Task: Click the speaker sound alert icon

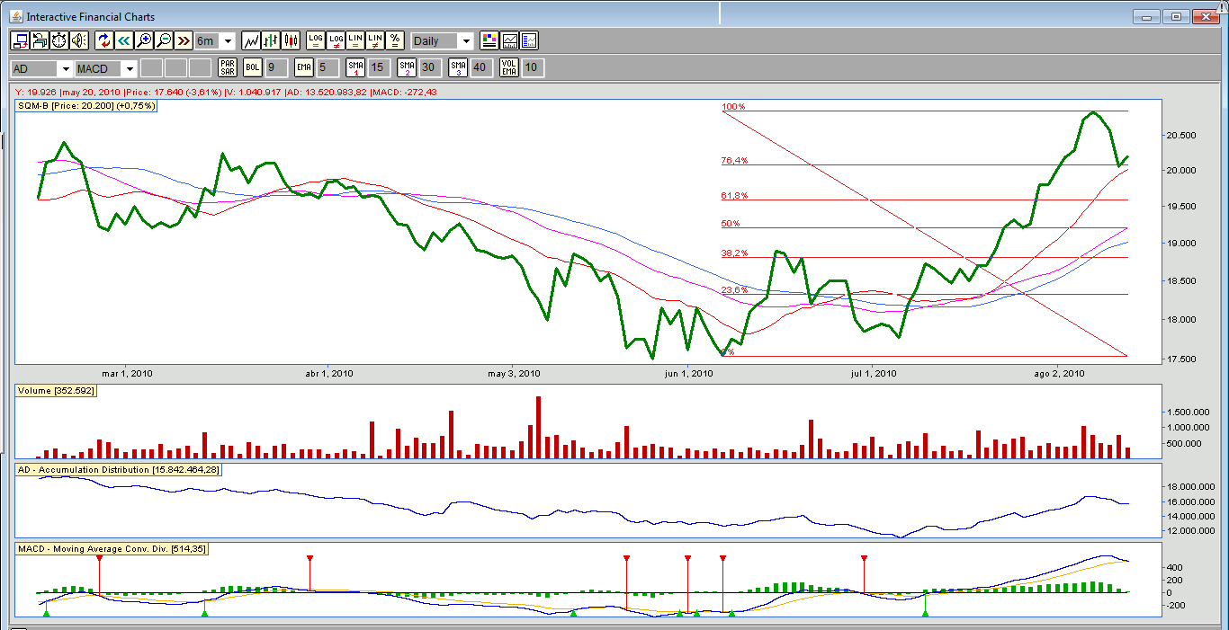Action: [79, 40]
